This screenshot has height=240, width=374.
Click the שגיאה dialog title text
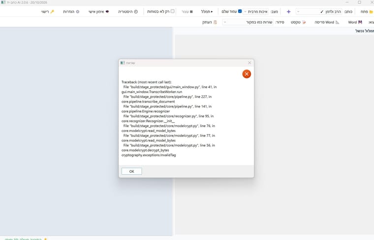point(130,63)
